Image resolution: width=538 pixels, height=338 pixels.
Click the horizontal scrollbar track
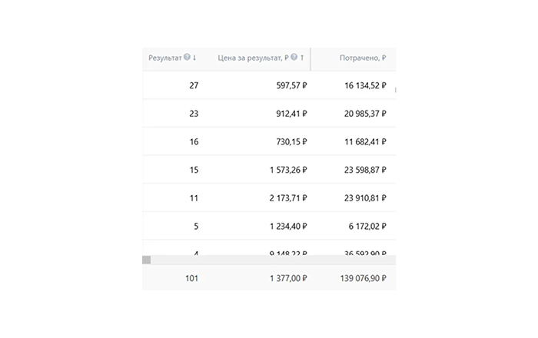[273, 260]
